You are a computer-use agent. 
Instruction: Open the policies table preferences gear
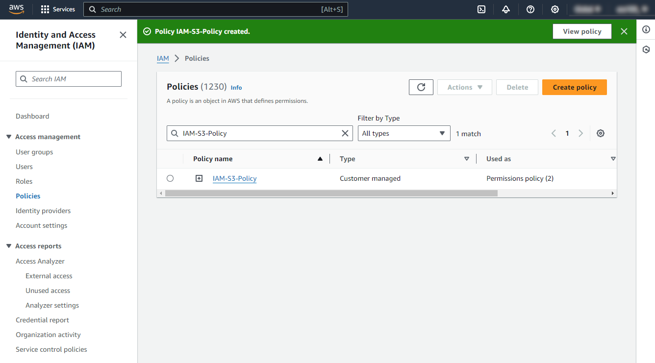(x=600, y=133)
